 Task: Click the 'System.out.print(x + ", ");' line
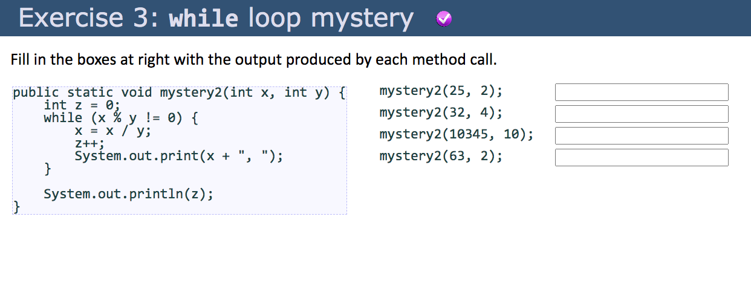click(179, 156)
